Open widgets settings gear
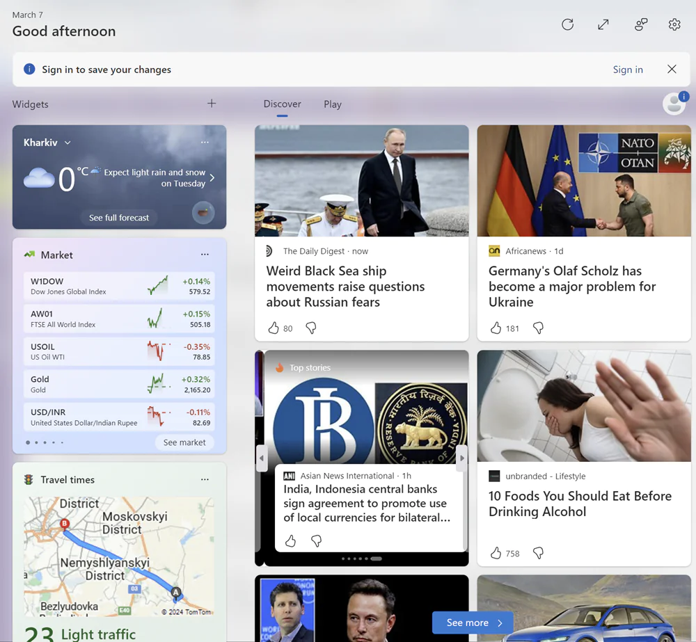696x642 pixels. pyautogui.click(x=674, y=24)
